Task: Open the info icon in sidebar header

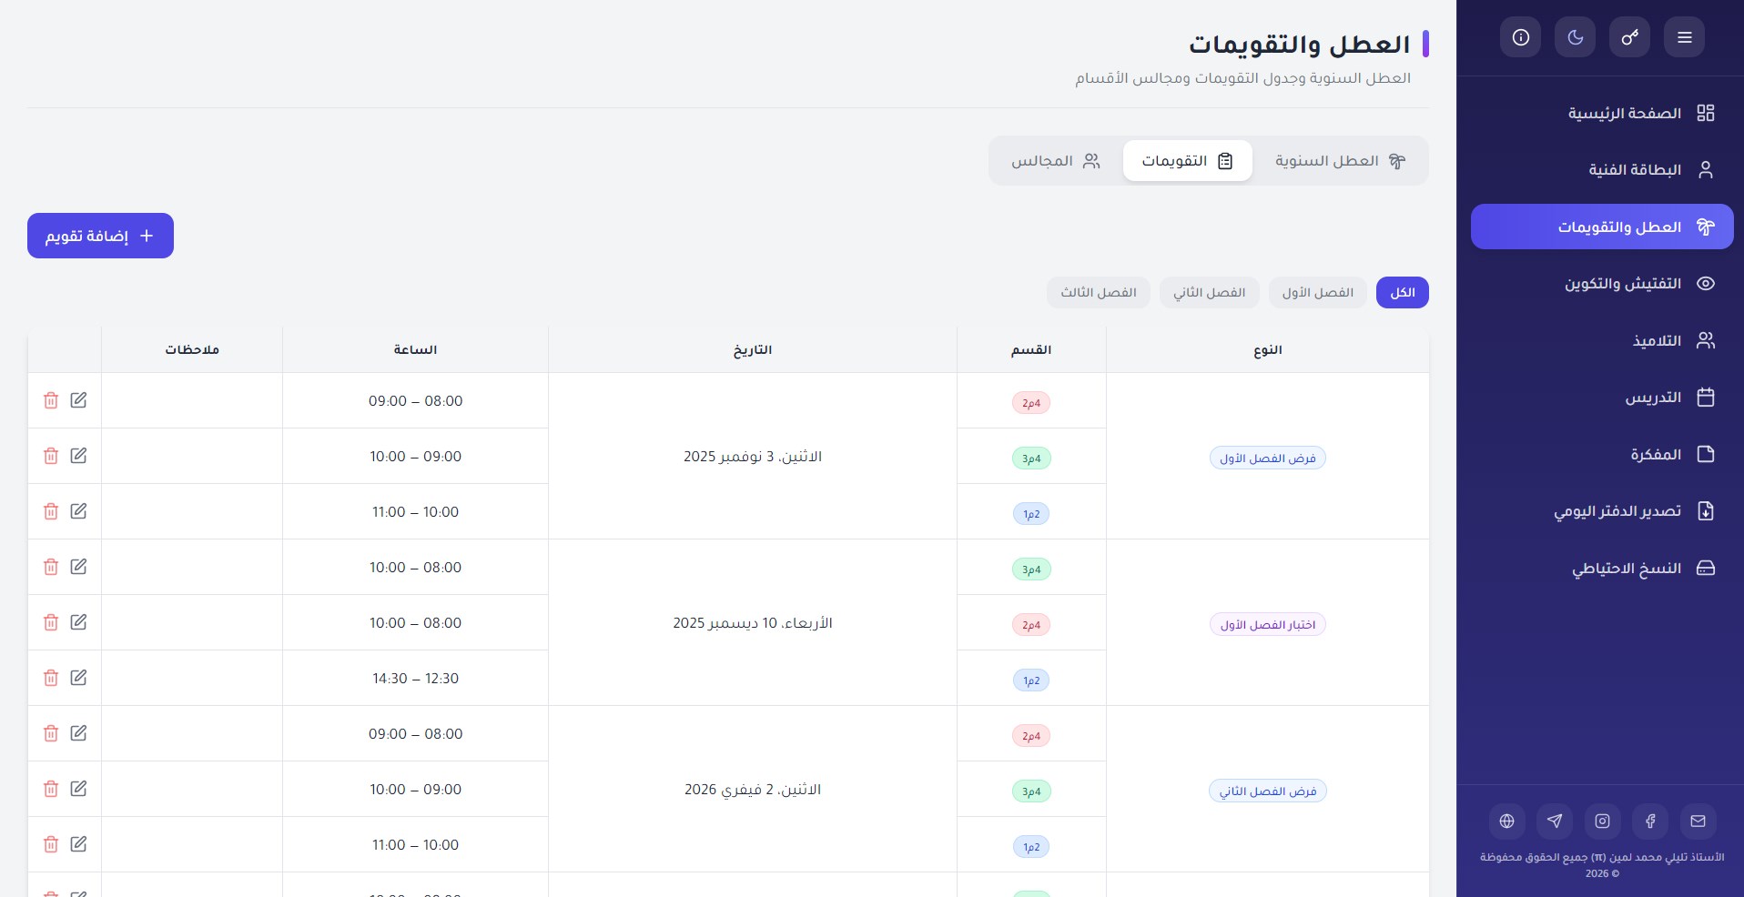Action: (x=1520, y=37)
